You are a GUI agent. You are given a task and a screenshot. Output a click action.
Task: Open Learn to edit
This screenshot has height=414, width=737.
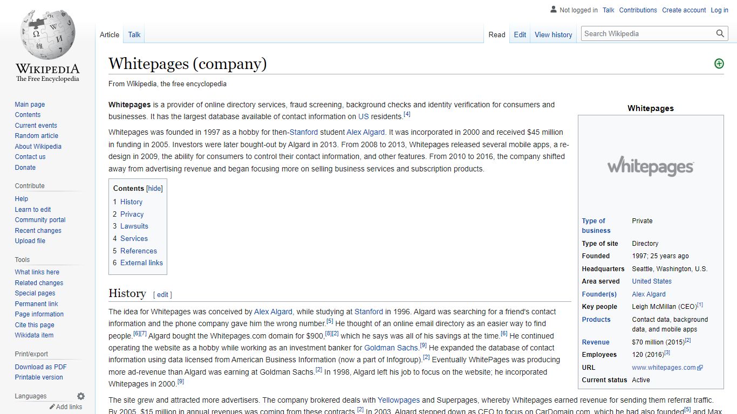[x=33, y=210]
